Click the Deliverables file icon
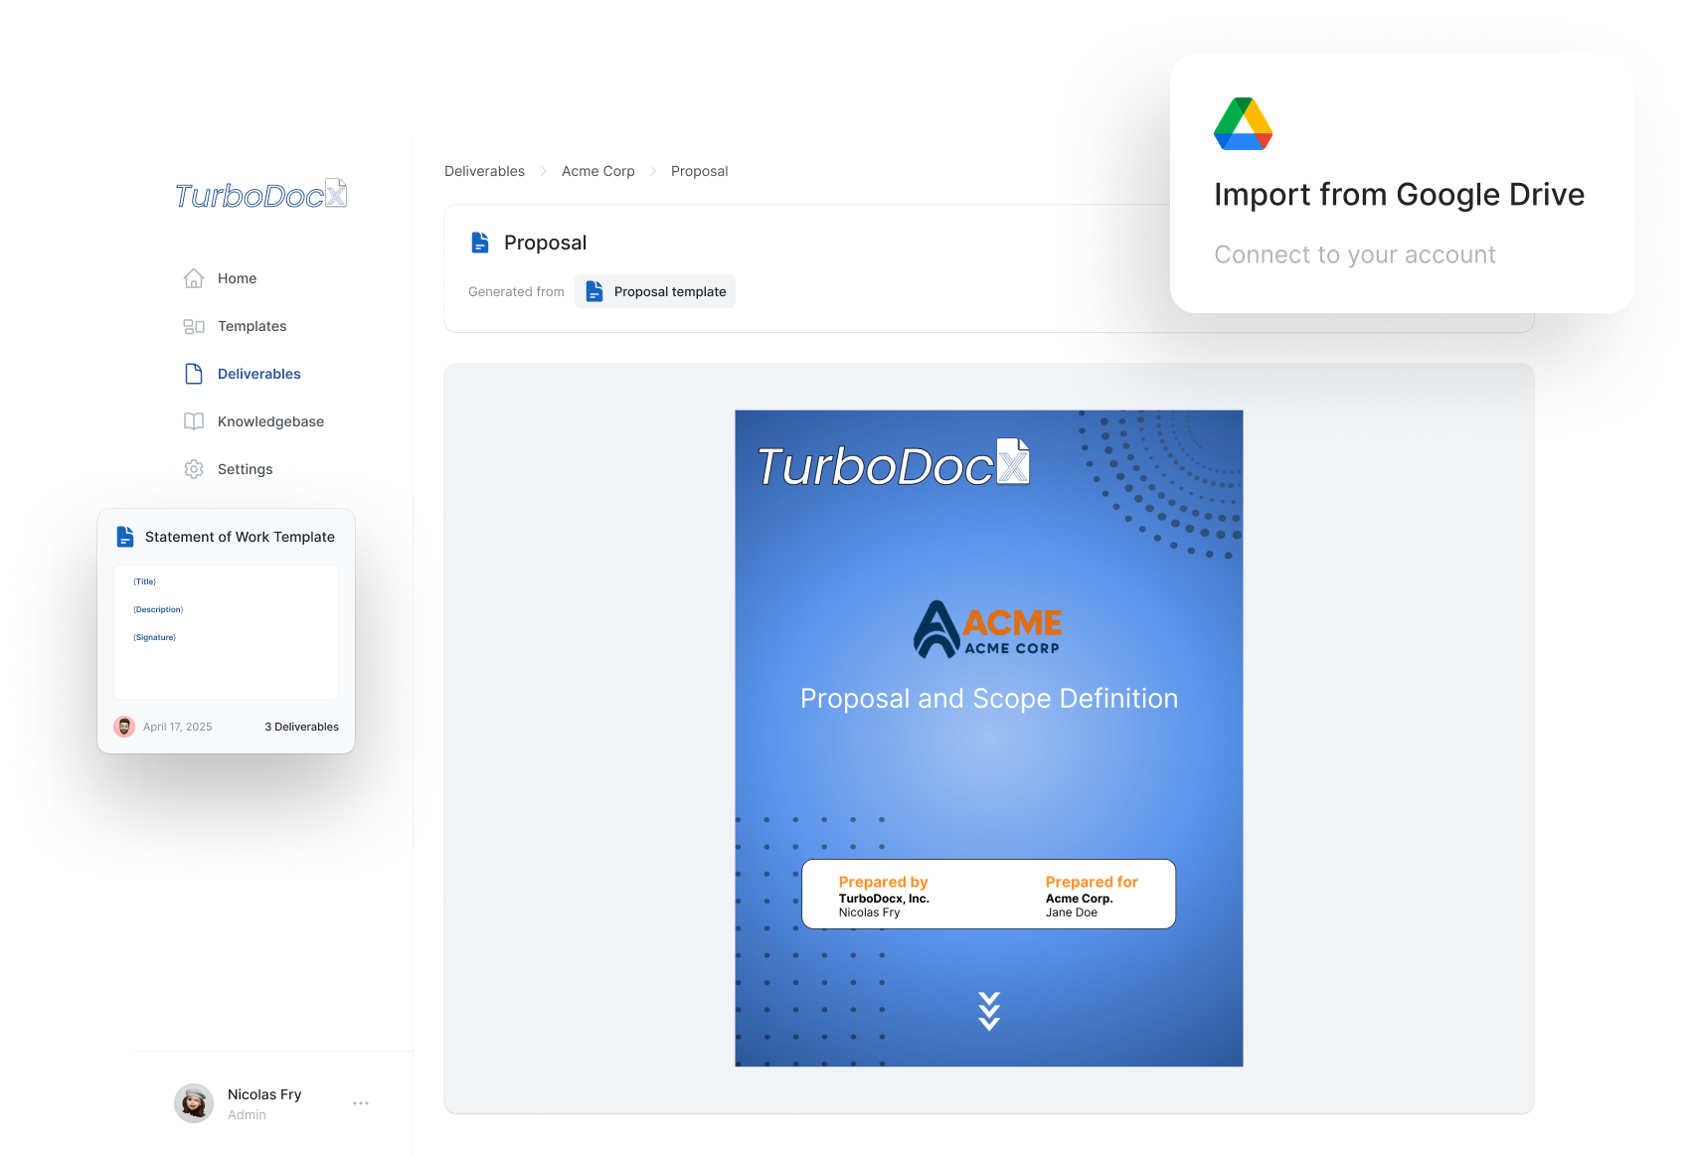The width and height of the screenshot is (1696, 1155). [x=194, y=374]
